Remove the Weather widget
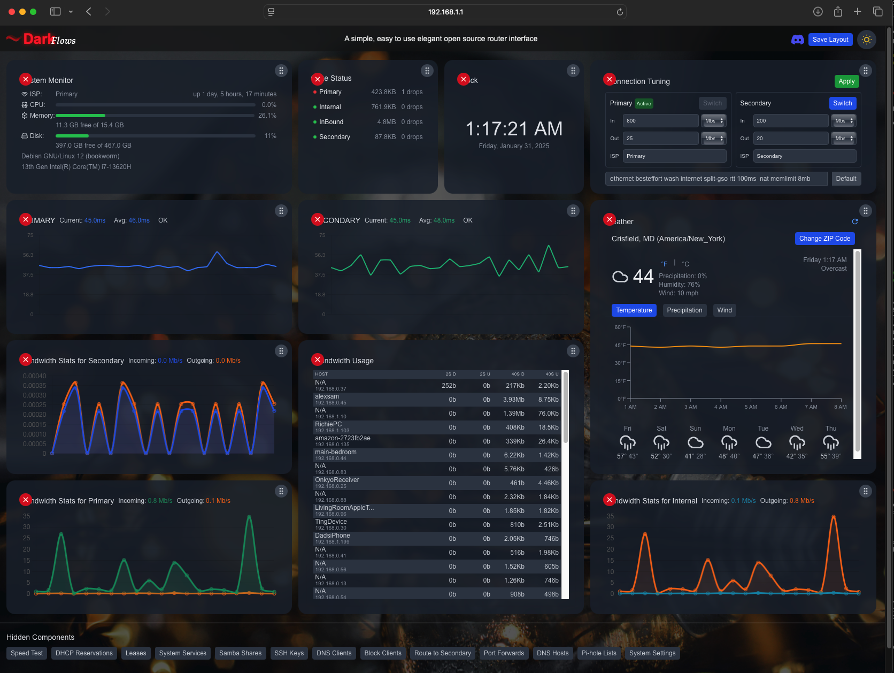This screenshot has width=894, height=673. click(609, 219)
